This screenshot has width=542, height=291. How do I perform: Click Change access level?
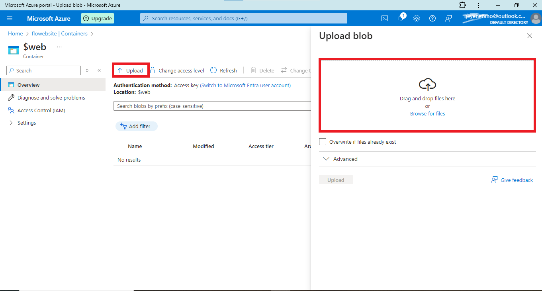click(x=177, y=70)
